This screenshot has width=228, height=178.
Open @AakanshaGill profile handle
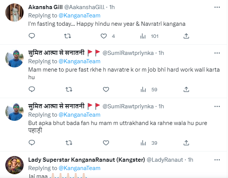pos(85,7)
